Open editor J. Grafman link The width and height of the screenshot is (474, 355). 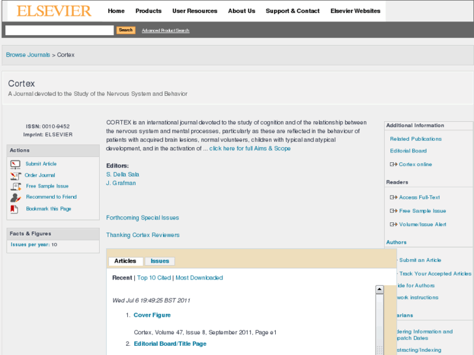point(121,183)
